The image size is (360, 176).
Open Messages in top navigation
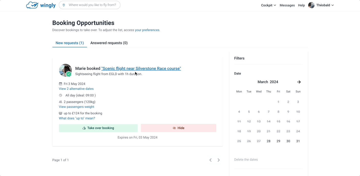pyautogui.click(x=287, y=5)
